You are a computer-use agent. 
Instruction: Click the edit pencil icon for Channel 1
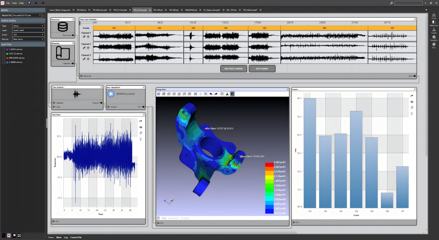(84, 37)
